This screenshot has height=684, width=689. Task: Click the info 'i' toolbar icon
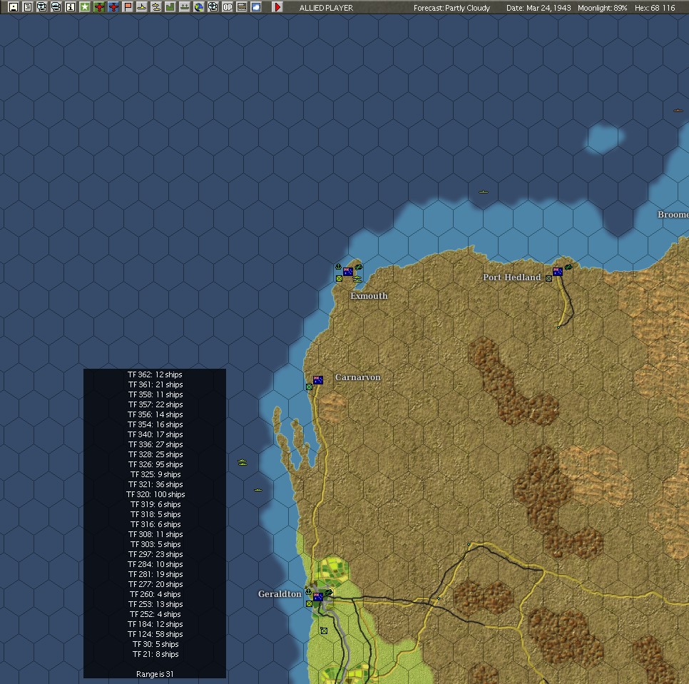71,7
